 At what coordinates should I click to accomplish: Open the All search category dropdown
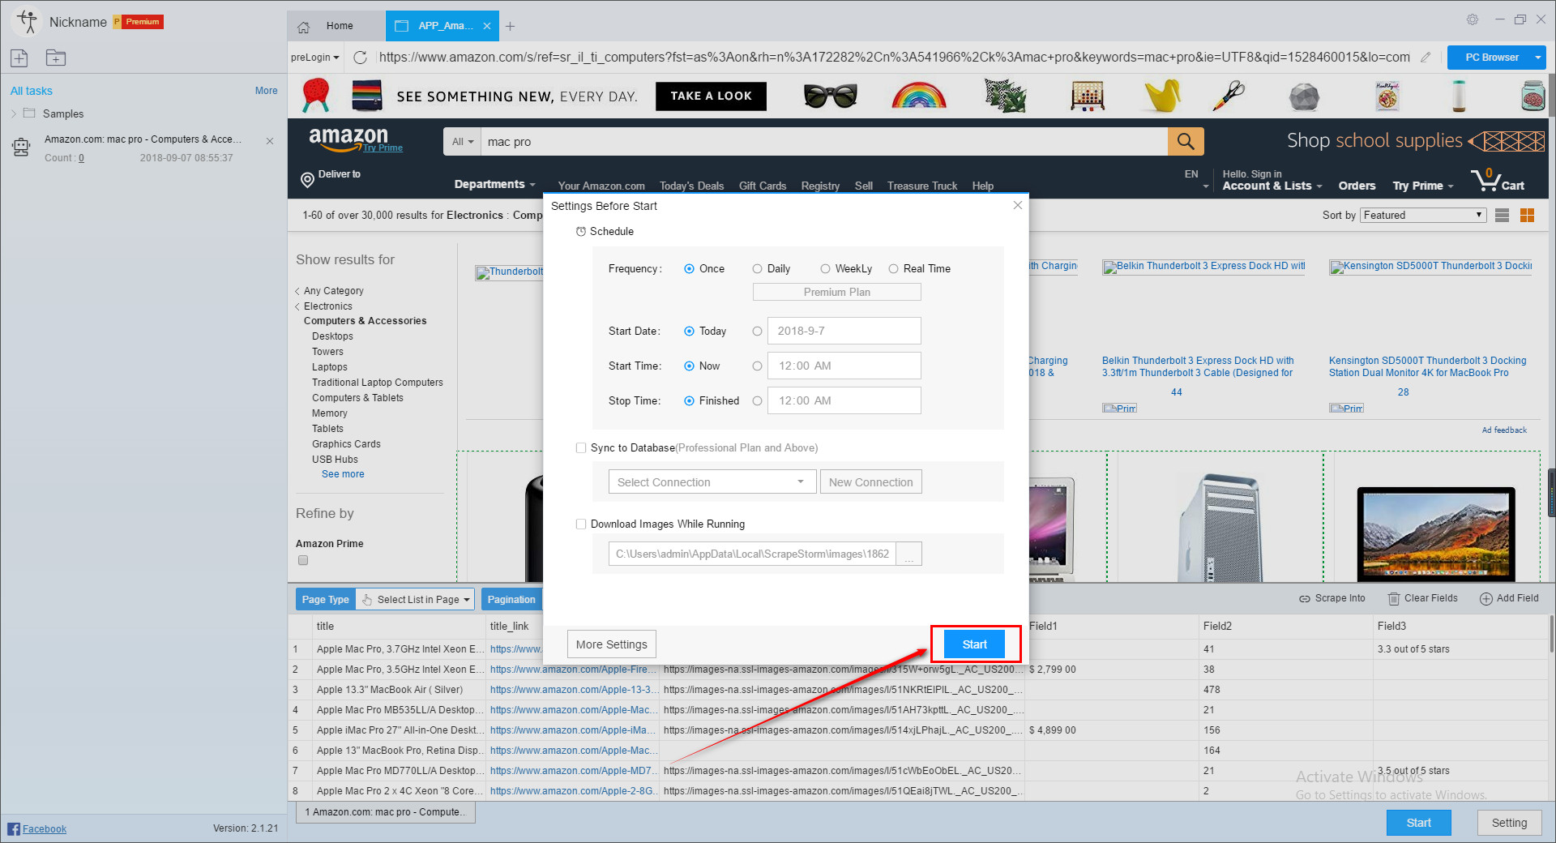click(x=463, y=142)
